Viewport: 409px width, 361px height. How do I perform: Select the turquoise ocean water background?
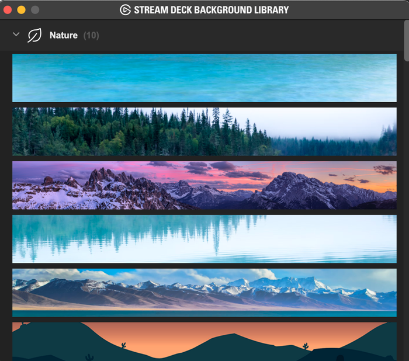click(204, 78)
